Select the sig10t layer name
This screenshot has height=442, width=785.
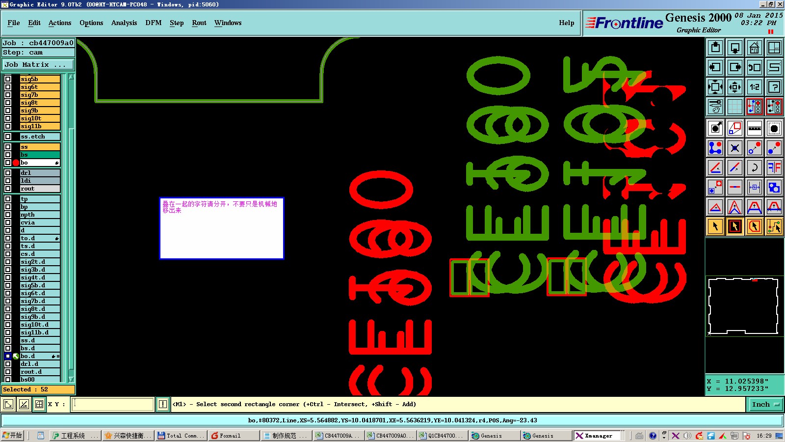(x=40, y=118)
